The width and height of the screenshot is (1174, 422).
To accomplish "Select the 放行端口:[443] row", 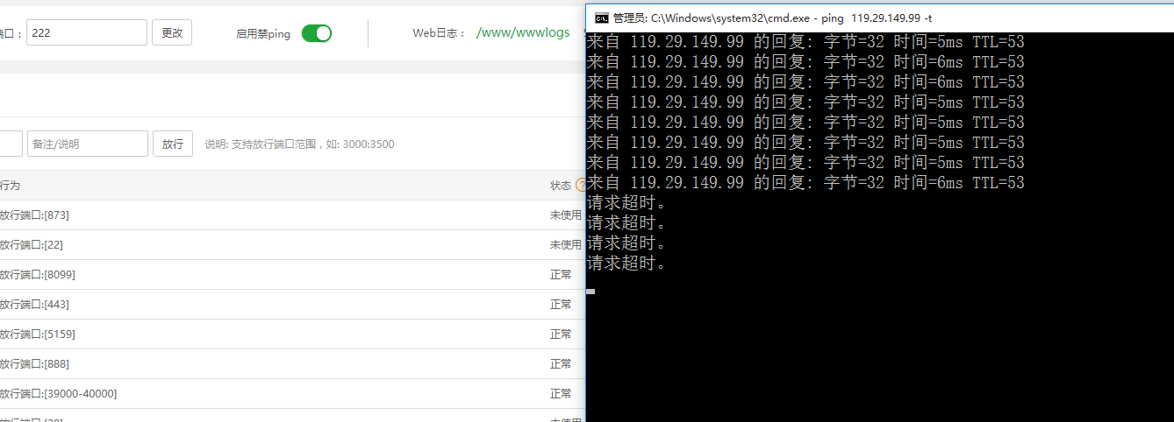I will [x=292, y=305].
